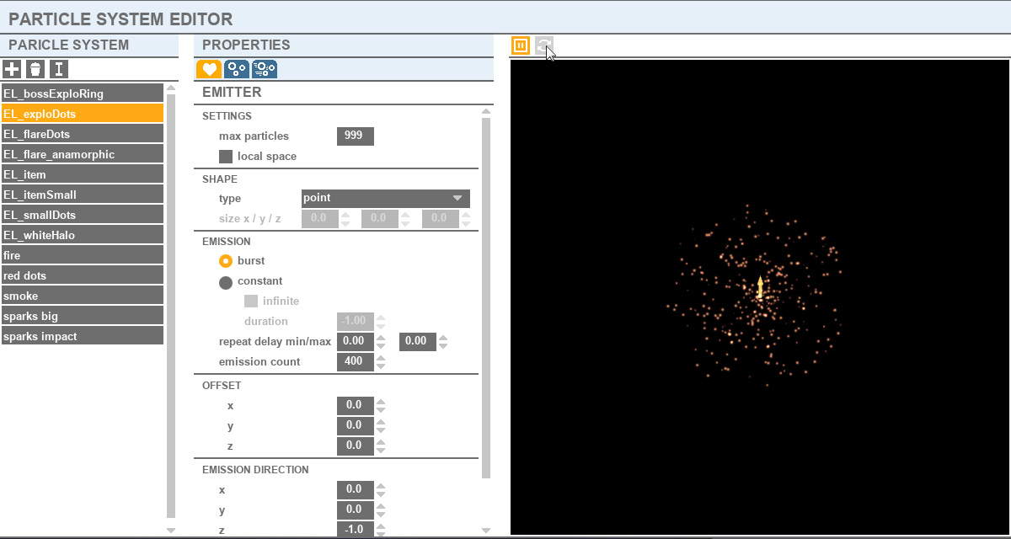
Task: Edit the offset x field
Action: [x=356, y=405]
